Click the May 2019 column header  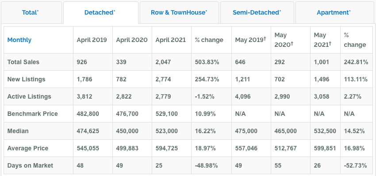tap(250, 40)
